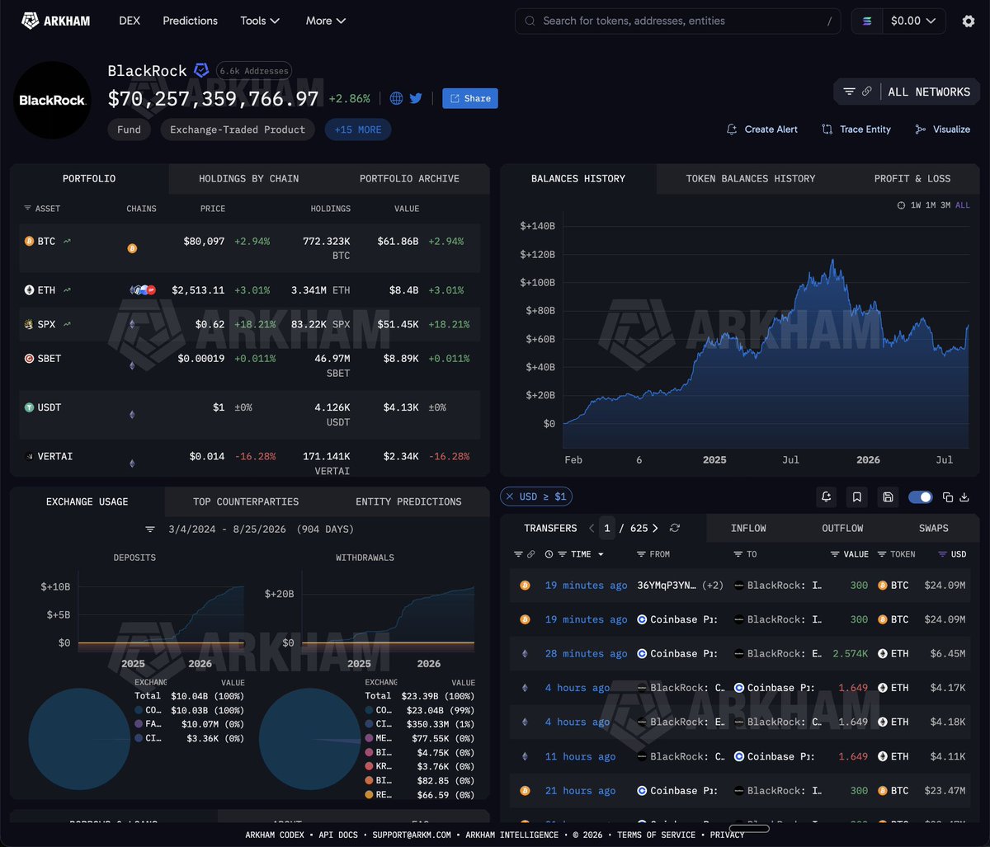Click the Share button
The image size is (990, 847).
[470, 98]
